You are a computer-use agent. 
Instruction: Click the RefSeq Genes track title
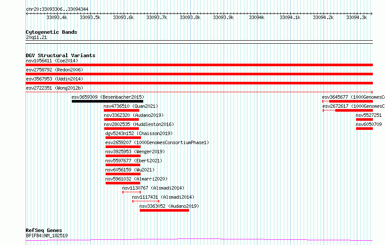pyautogui.click(x=44, y=230)
